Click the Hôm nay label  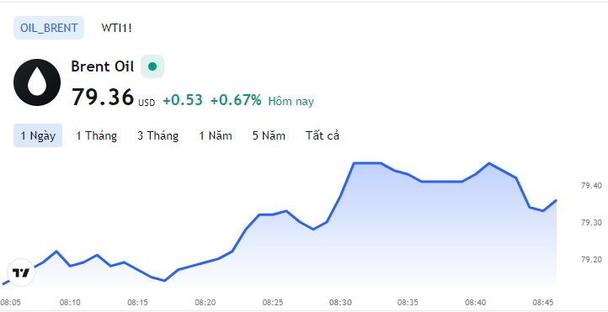pyautogui.click(x=291, y=102)
